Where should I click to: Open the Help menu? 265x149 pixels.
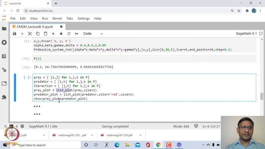[x=98, y=18]
